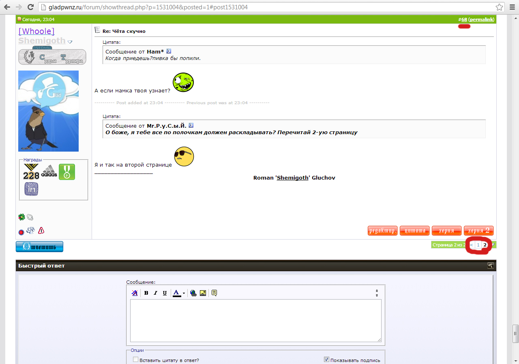Click the Underline formatting icon
The image size is (519, 364).
point(165,293)
